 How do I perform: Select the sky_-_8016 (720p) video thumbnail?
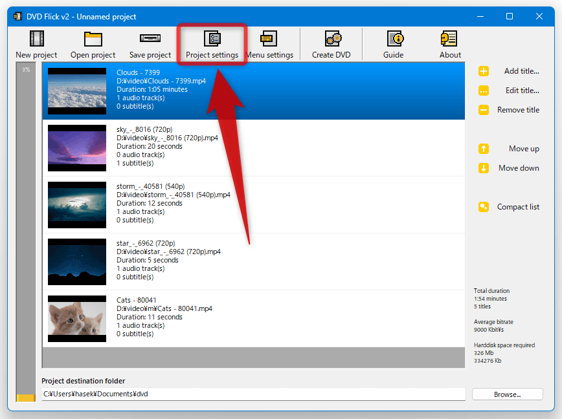[x=77, y=148]
